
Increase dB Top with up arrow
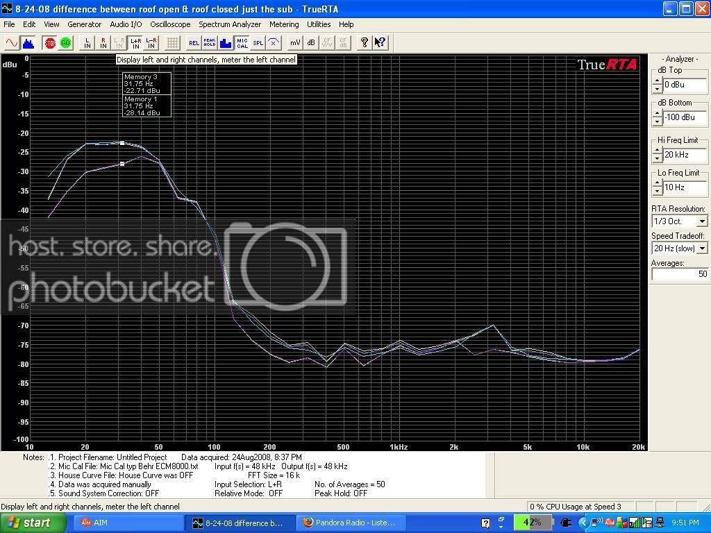pyautogui.click(x=658, y=81)
